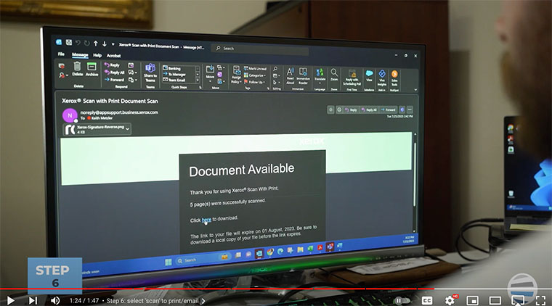Open more actions ellipsis in message header
Screen dimensions: 552x306
[410, 110]
